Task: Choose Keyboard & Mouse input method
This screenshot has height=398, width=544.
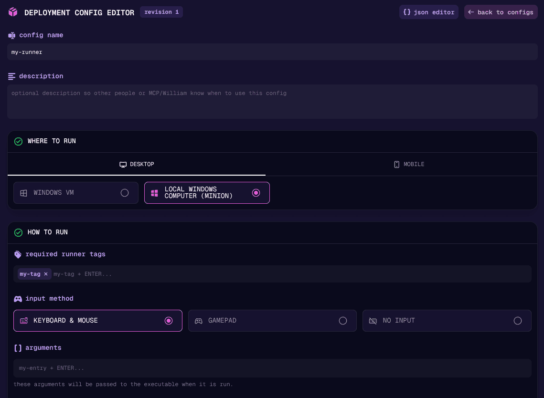Action: [98, 321]
